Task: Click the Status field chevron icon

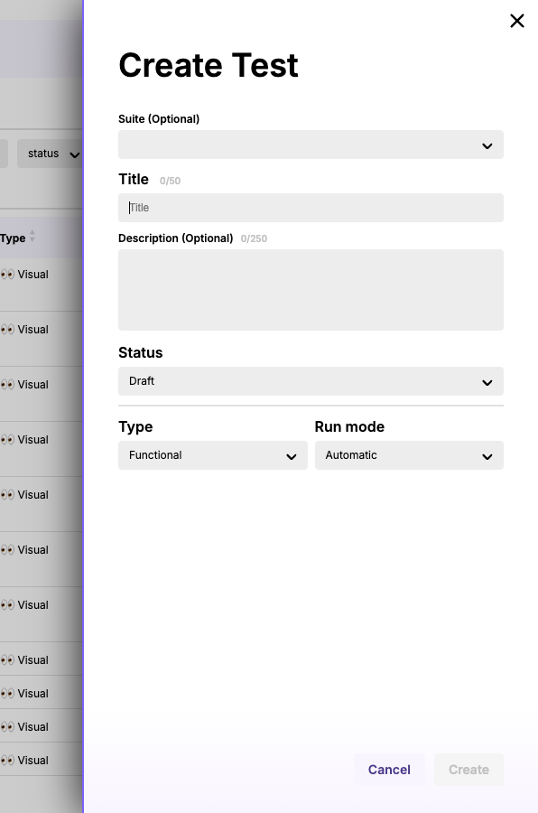Action: 487,381
